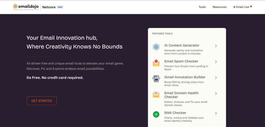
Task: Expand the BIMI Checker chevron arrow
Action: coord(216,113)
